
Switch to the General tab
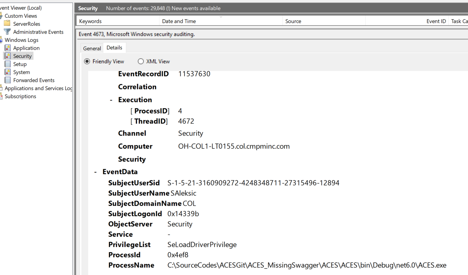coord(92,48)
